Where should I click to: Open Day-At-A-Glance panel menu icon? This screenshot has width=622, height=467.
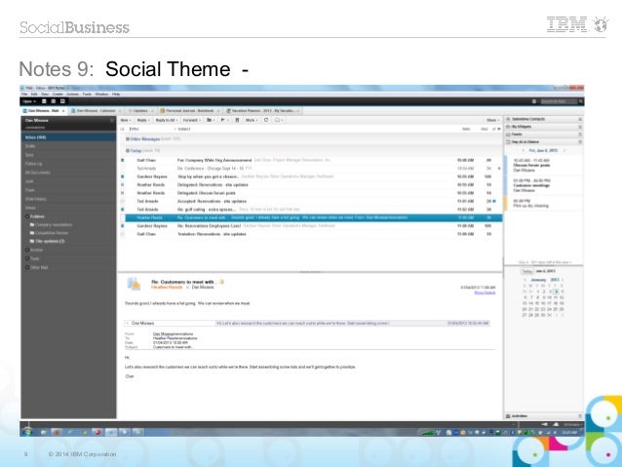580,141
